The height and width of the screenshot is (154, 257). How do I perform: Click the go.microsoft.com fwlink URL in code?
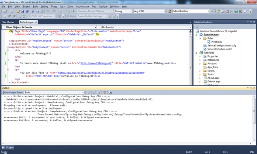pyautogui.click(x=101, y=73)
